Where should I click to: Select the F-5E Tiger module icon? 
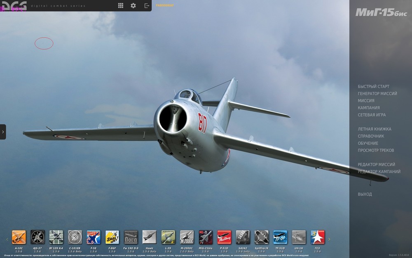[x=94, y=237]
